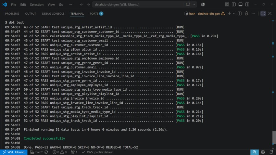Viewport: 276px width, 155px height.
Task: Toggle the bottom panel visibility
Action: (x=240, y=4)
